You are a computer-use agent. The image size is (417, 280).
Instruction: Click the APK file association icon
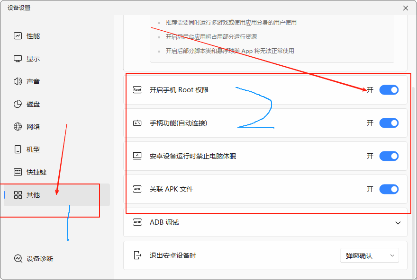point(137,189)
